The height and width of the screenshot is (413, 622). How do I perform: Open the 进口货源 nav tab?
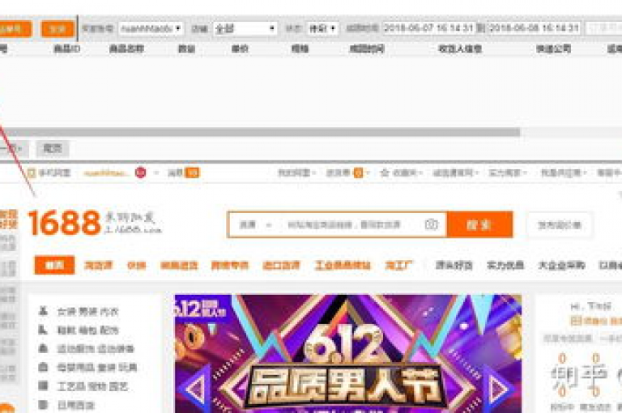click(281, 265)
